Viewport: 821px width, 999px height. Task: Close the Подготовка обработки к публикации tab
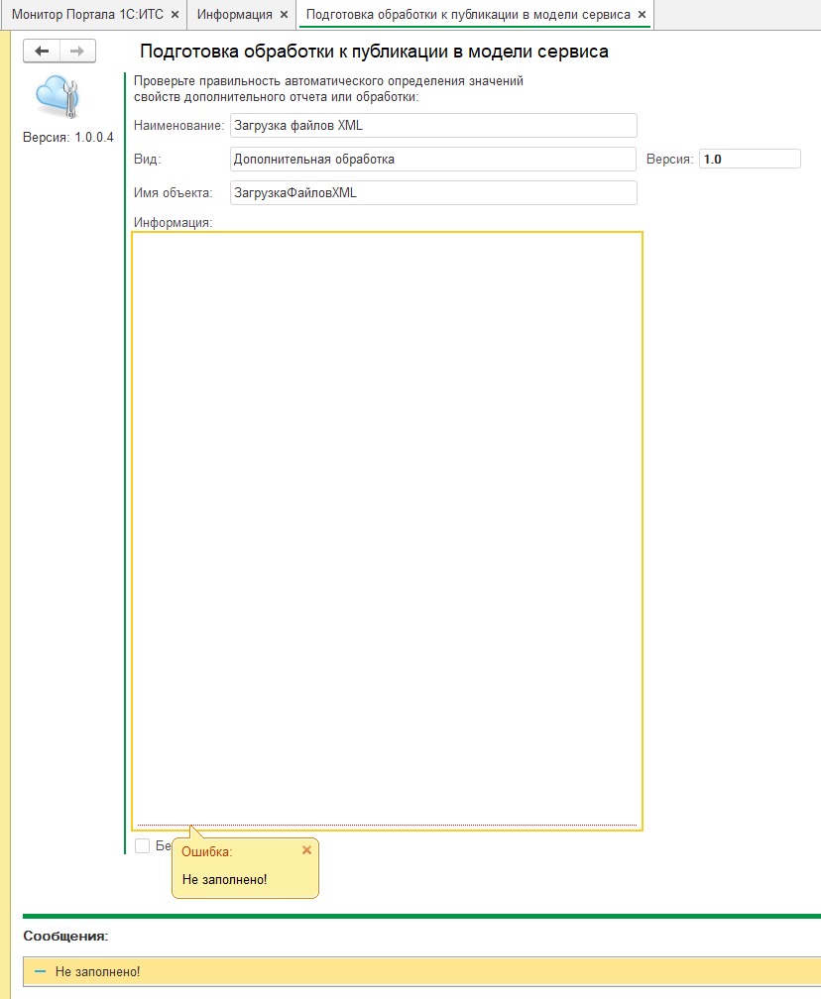[x=642, y=15]
